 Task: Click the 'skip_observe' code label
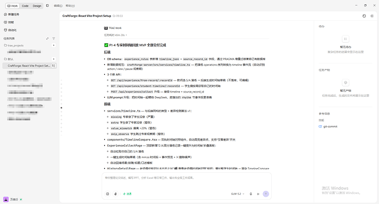tap(120, 134)
